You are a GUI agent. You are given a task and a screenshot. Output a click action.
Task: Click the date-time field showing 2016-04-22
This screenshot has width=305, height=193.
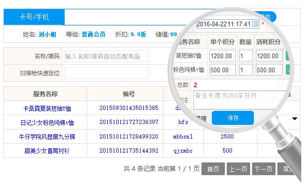(x=223, y=24)
